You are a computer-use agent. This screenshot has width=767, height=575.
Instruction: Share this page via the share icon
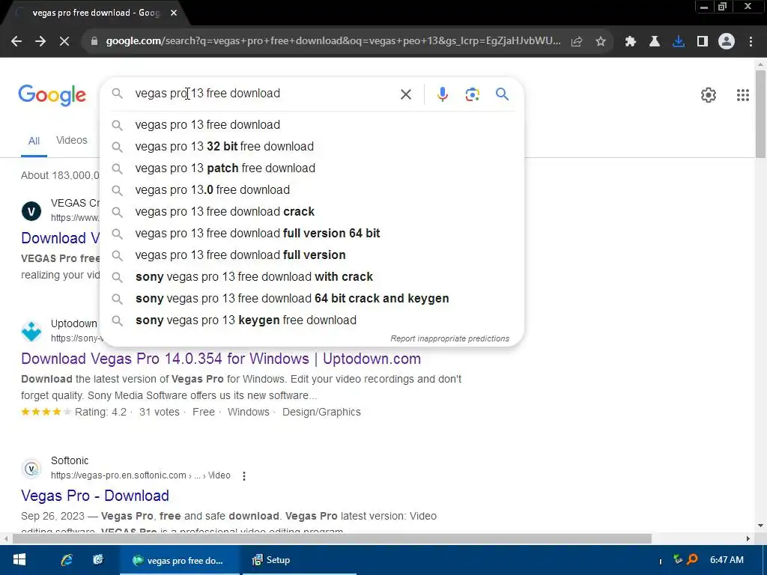click(577, 42)
